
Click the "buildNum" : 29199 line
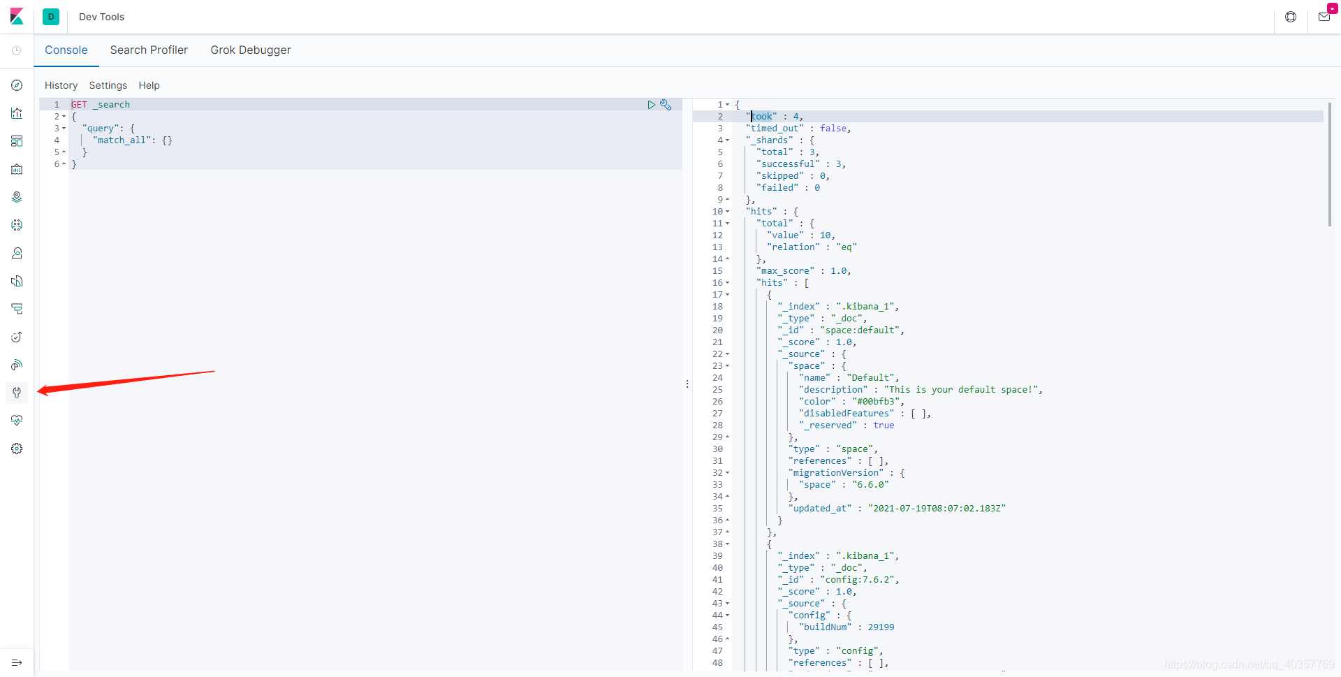(x=847, y=627)
